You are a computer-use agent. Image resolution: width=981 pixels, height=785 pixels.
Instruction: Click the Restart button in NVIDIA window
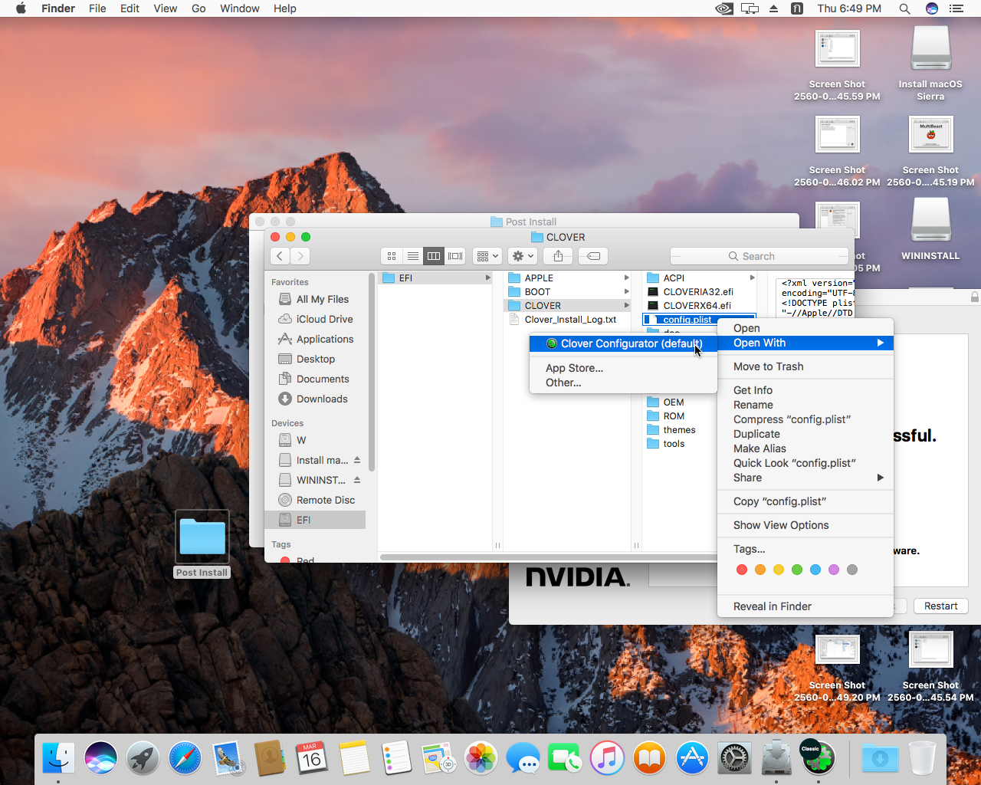pyautogui.click(x=940, y=606)
